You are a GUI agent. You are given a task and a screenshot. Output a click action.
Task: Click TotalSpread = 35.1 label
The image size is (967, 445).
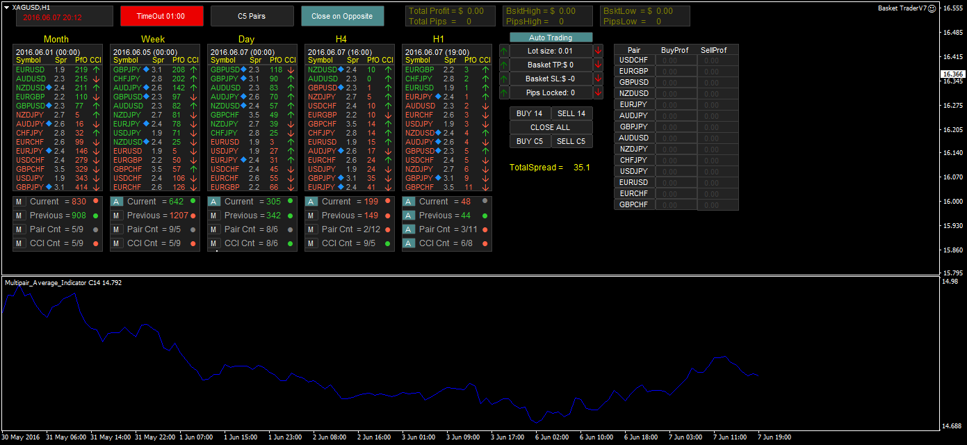(x=550, y=168)
